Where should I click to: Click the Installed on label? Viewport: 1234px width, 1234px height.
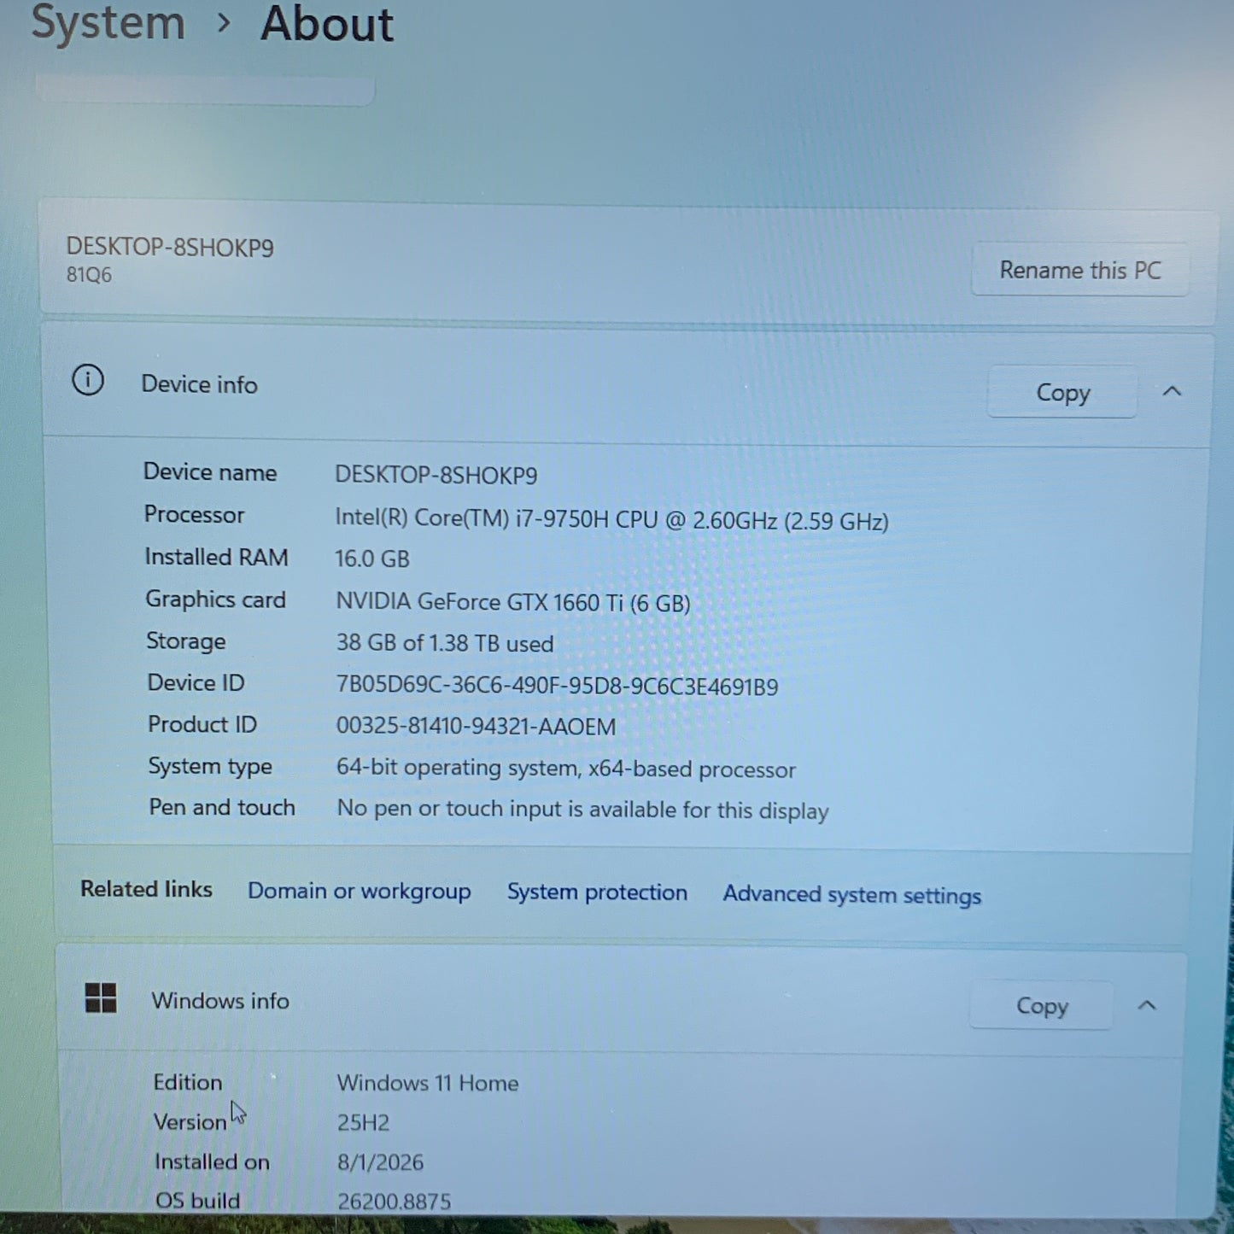point(212,1161)
